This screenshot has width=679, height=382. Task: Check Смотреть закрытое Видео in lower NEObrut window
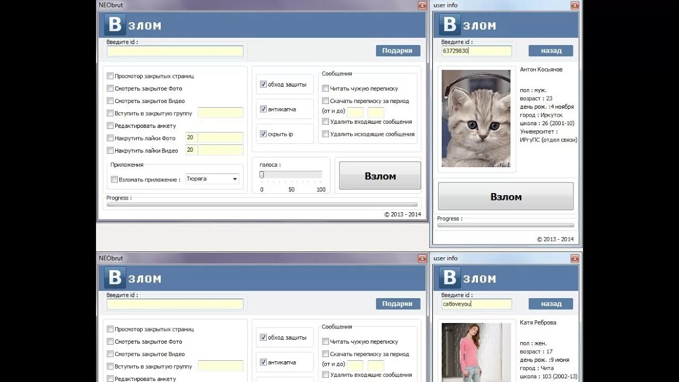click(110, 354)
